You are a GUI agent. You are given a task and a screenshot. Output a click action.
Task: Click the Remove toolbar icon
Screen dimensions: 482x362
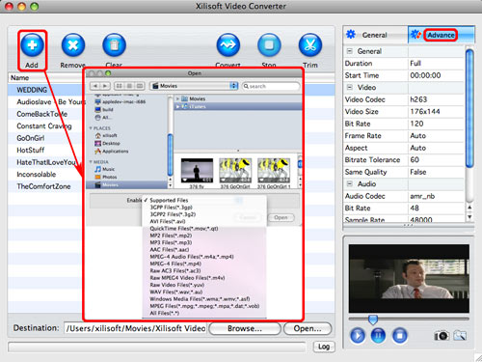(73, 45)
